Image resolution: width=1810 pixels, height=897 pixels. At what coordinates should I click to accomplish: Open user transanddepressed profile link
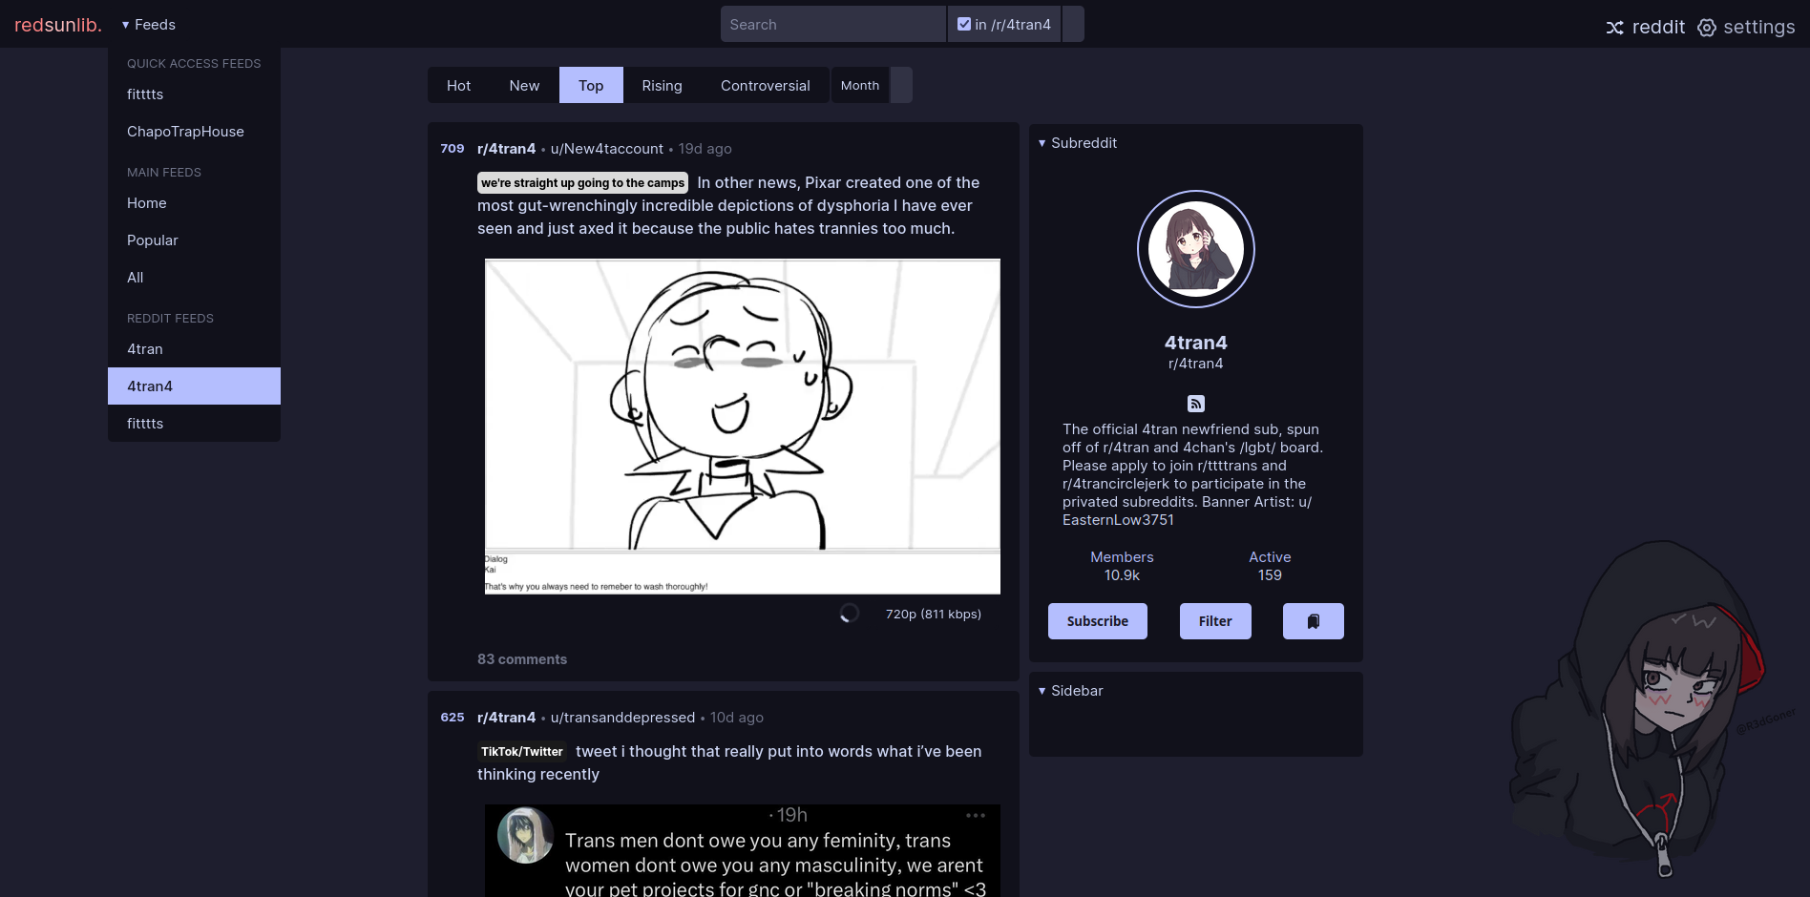point(622,718)
